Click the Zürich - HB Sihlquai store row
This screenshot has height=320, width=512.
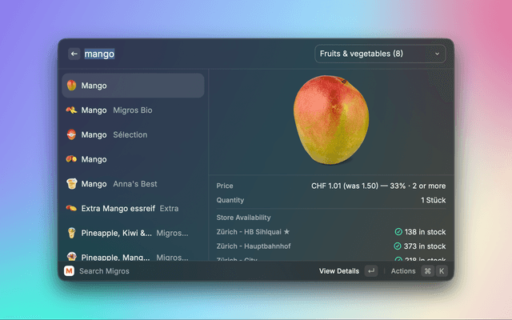click(x=331, y=232)
